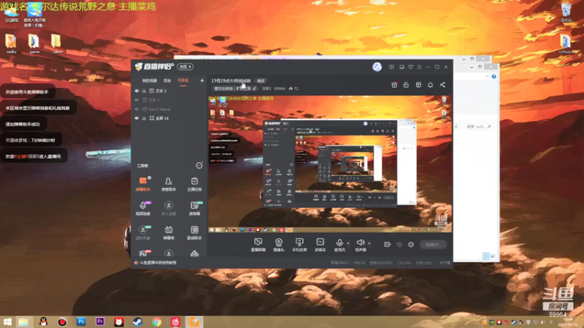The image size is (584, 328).
Task: Add a 手机投屏 phone casting source
Action: (x=299, y=245)
